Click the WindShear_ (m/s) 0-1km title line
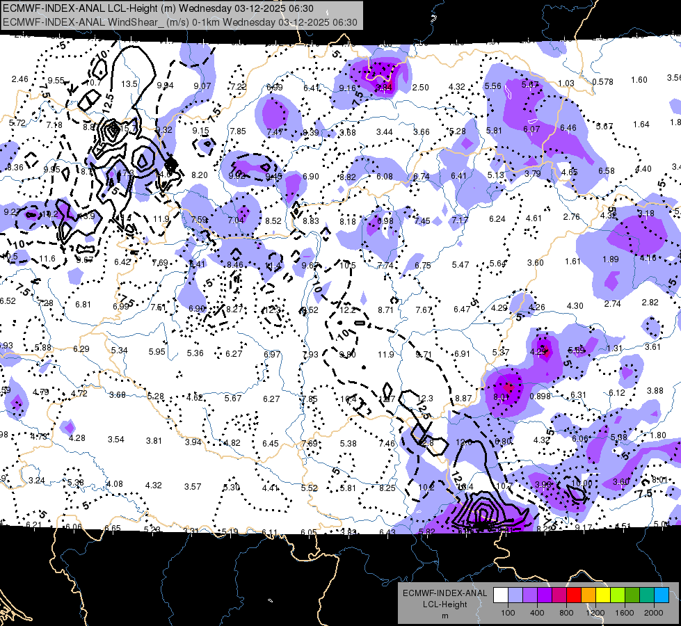The height and width of the screenshot is (626, 681). [x=179, y=22]
